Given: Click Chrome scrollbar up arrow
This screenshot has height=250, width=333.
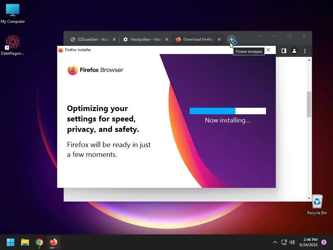Looking at the screenshot, I should pos(309,60).
